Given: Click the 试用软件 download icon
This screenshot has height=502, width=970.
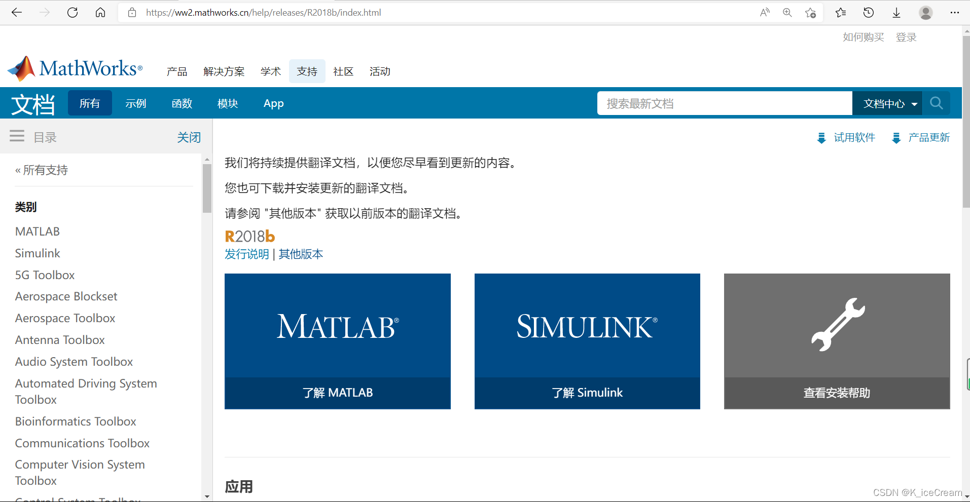Looking at the screenshot, I should click(821, 138).
